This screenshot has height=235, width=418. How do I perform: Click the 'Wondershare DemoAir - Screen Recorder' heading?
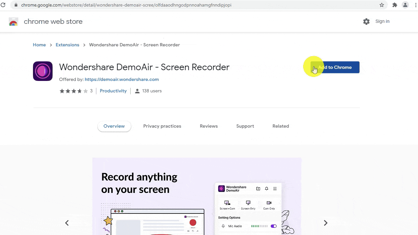tap(144, 67)
